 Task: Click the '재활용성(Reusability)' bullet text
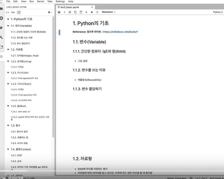[89, 80]
